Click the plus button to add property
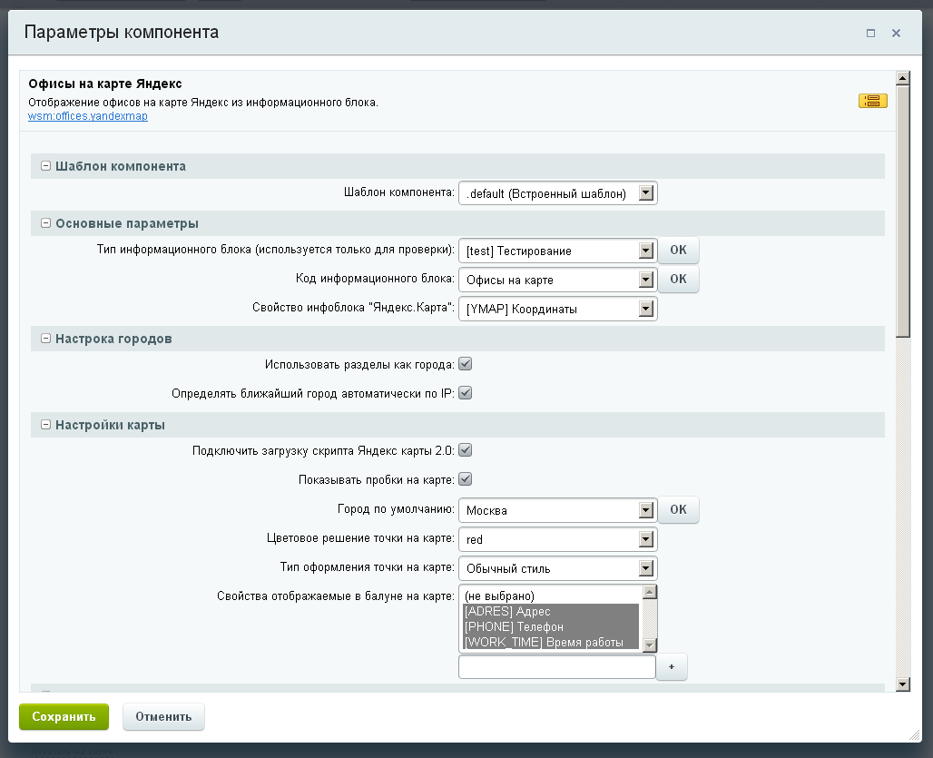Image resolution: width=933 pixels, height=758 pixels. click(672, 667)
